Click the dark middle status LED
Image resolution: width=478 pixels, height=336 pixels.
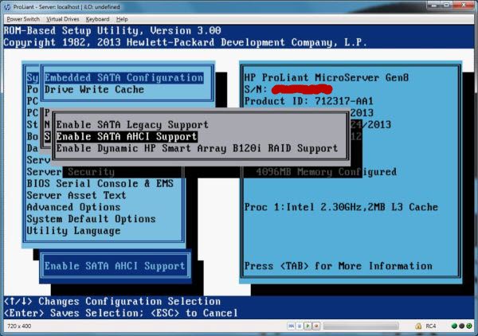tap(461, 326)
